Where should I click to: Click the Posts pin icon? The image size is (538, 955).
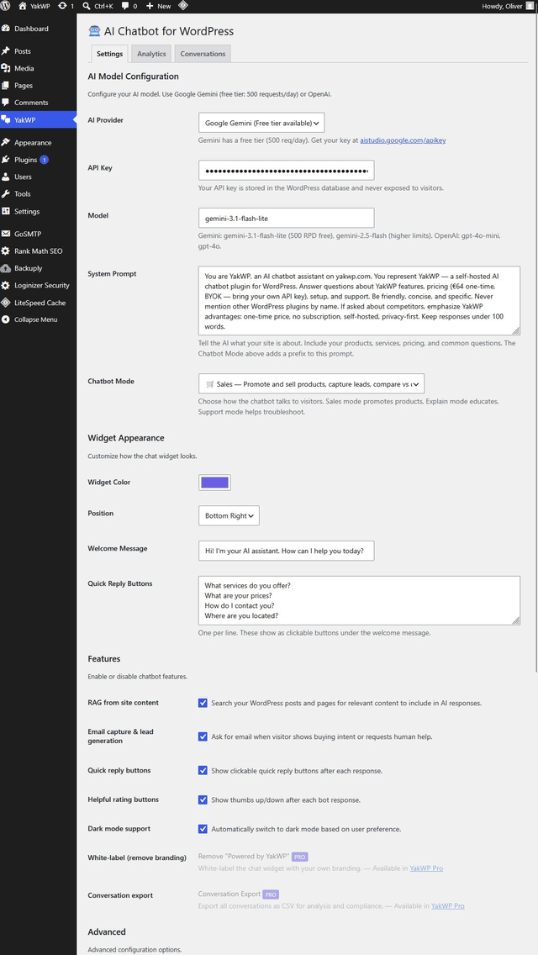6,51
